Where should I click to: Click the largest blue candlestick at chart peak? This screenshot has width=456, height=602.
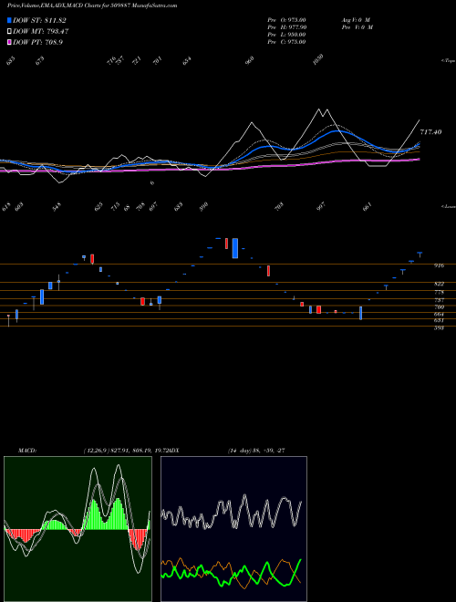pyautogui.click(x=235, y=248)
